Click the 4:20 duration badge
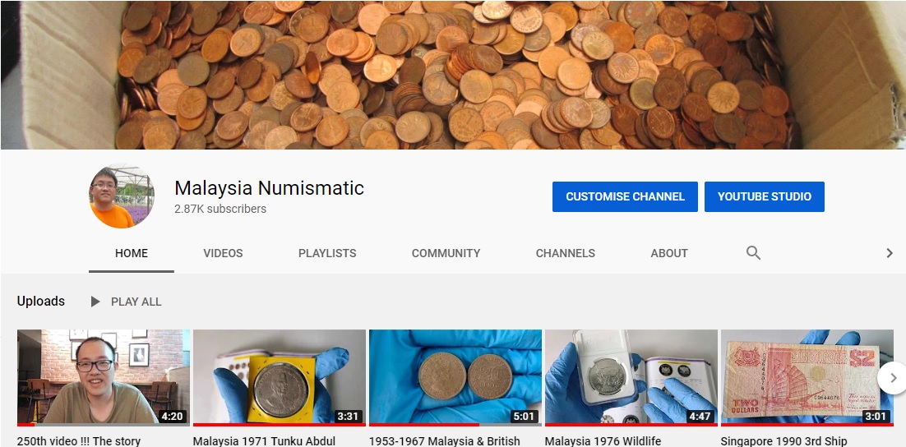The image size is (906, 447). tap(172, 416)
